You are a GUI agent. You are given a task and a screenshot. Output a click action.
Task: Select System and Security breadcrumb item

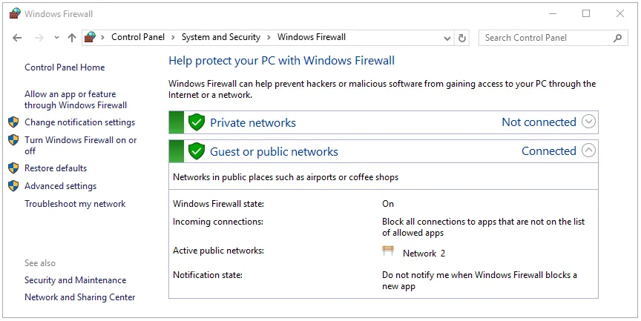click(x=221, y=37)
